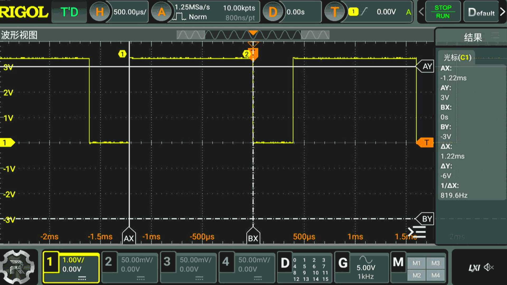
Task: Expand previous toolbar page left arrow
Action: pyautogui.click(x=421, y=12)
